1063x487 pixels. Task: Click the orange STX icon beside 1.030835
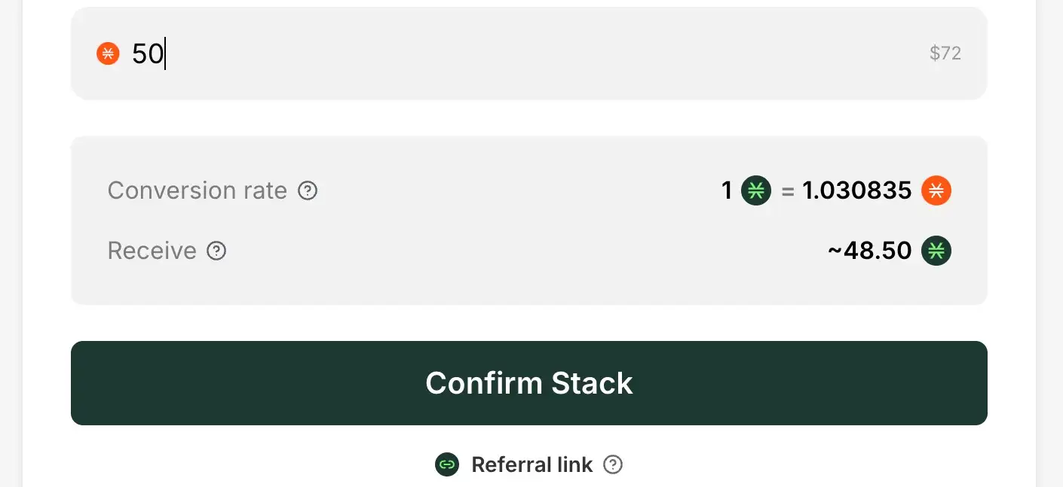(936, 190)
